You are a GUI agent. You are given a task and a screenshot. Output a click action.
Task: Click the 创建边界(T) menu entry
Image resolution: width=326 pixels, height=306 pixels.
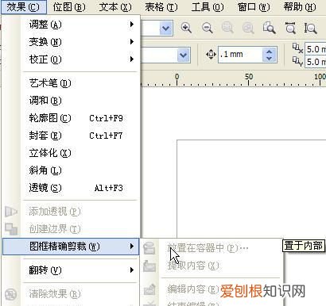pos(71,229)
